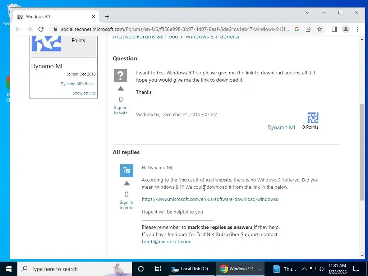Open the Windows Start menu

(9, 269)
